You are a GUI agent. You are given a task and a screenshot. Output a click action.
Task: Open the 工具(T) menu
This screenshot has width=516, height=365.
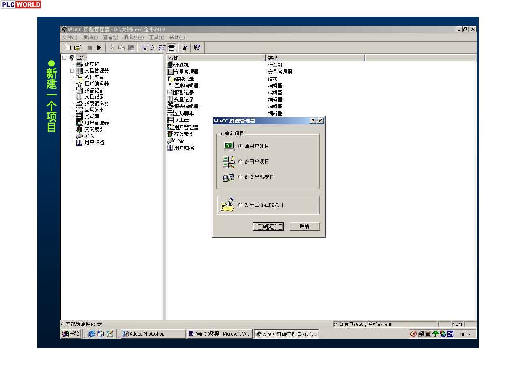coord(157,37)
